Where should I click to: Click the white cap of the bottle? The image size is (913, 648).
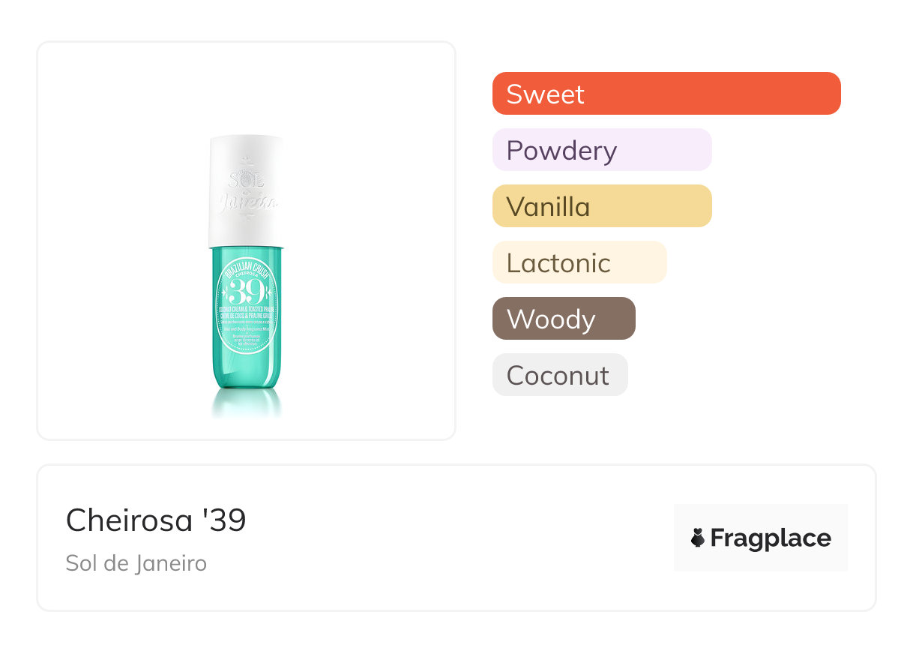[246, 191]
